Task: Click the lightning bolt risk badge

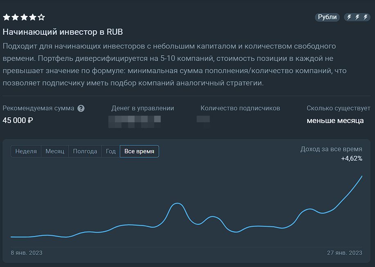Action: 357,17
